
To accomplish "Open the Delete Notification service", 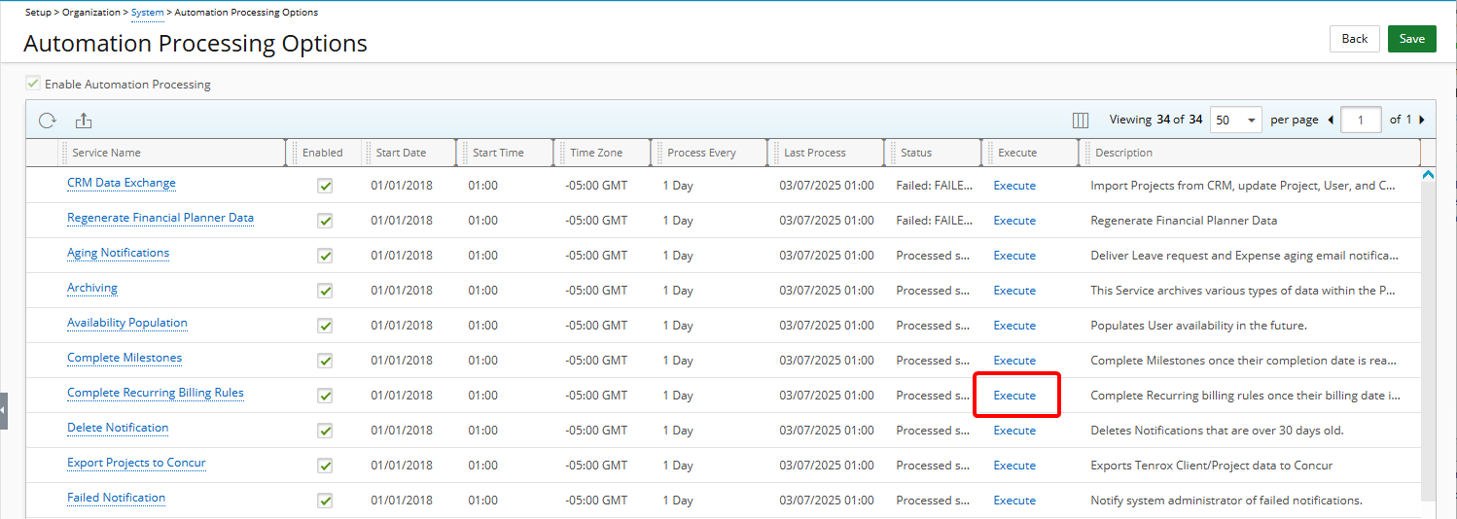I will 118,428.
